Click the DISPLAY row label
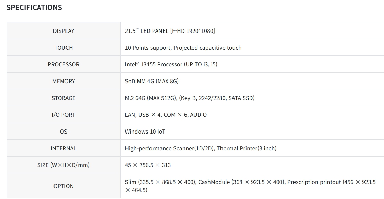The image size is (384, 199). [63, 31]
